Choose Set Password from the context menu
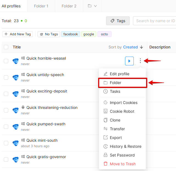Screen dimensions: 176x171 click(x=123, y=155)
